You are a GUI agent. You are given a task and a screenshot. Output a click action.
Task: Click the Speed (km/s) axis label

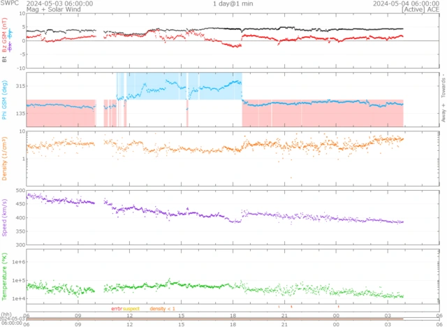tap(5, 216)
